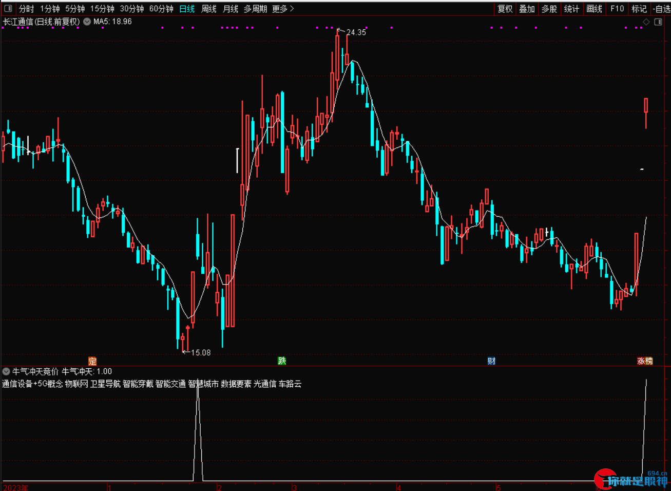This screenshot has height=491, width=671.
Task: Click the red 涨榜 event marker
Action: (645, 361)
